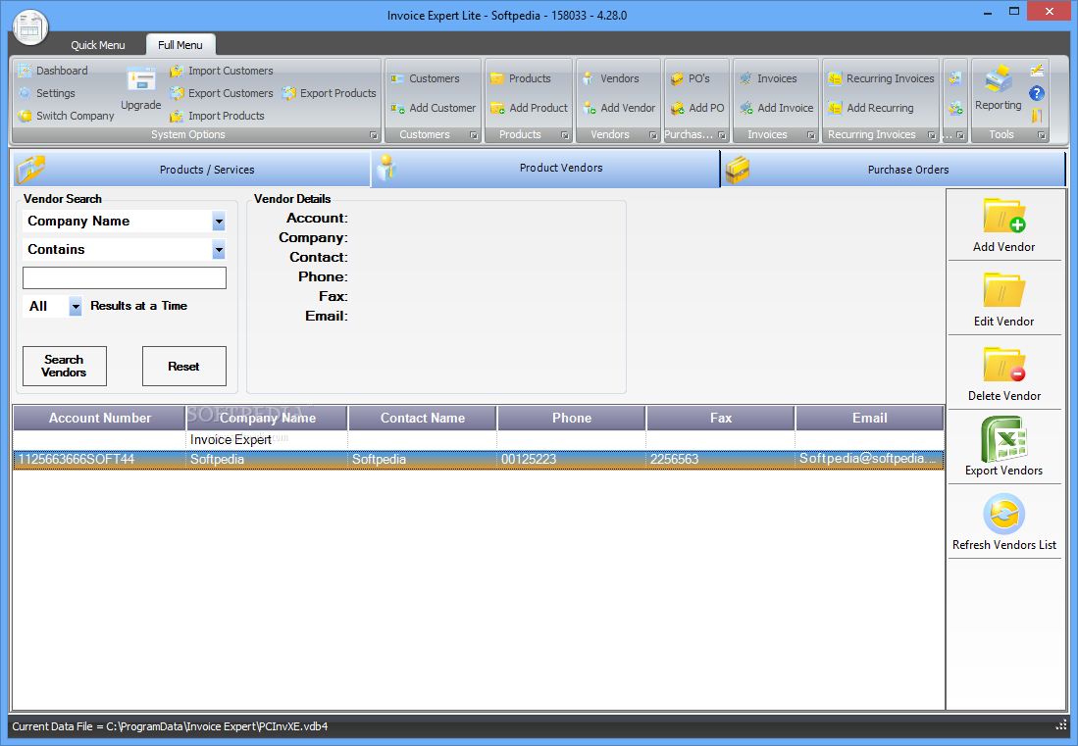
Task: Switch to the Quick Menu tab
Action: 98,45
